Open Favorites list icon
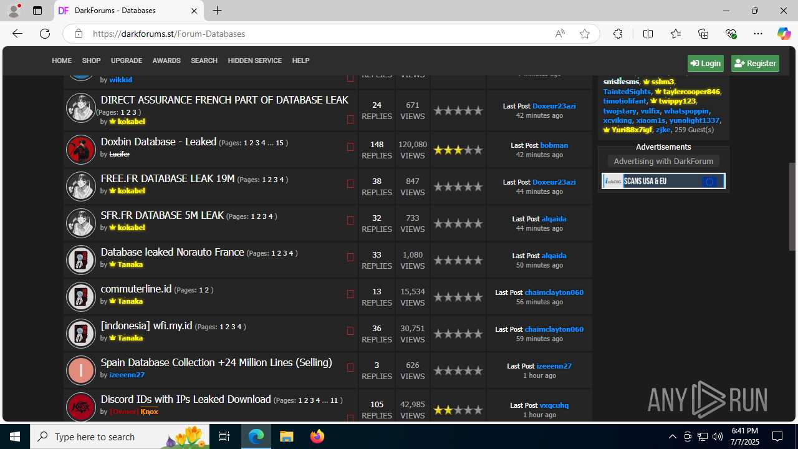Screen dimensions: 798x449 [676, 34]
